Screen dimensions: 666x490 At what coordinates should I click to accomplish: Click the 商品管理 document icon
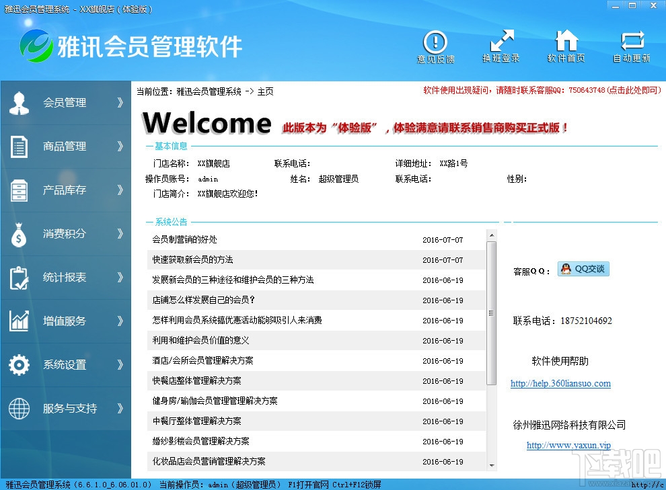pos(19,147)
